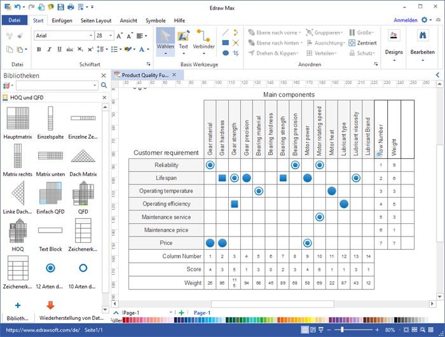Toggle bold text formatting
This screenshot has height=337, width=445.
tap(39, 49)
